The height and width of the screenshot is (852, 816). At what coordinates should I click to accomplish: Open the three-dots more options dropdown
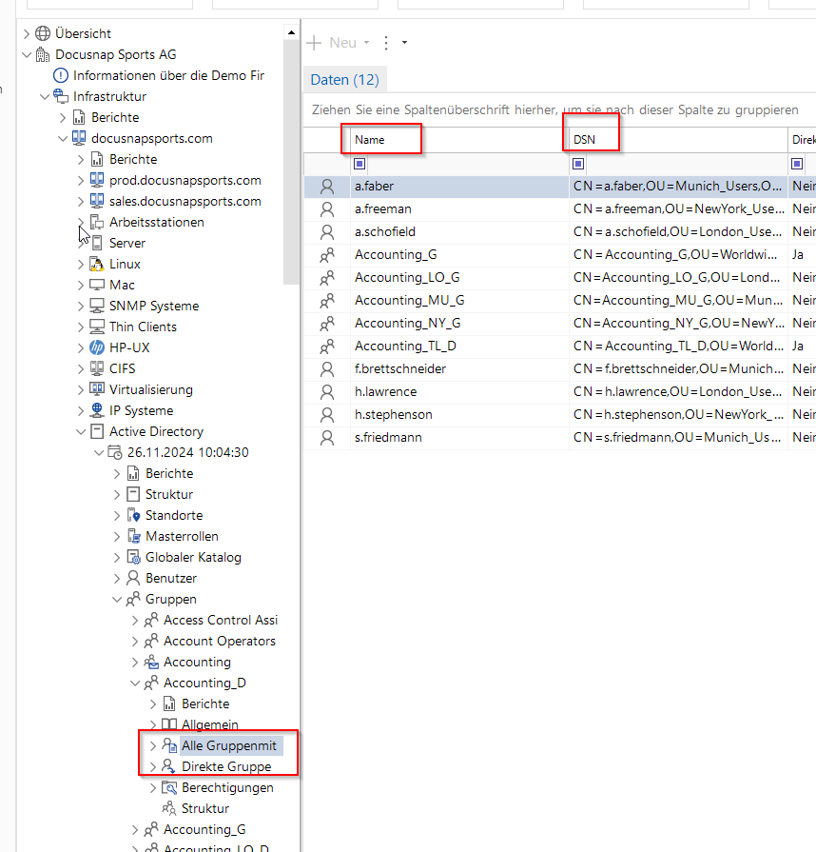tap(386, 43)
